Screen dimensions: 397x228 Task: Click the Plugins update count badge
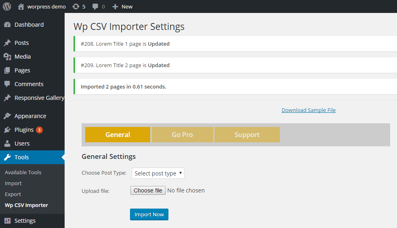click(39, 130)
